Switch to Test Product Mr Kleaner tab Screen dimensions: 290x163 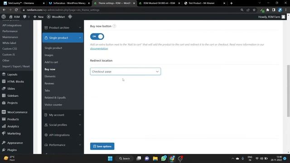click(204, 3)
